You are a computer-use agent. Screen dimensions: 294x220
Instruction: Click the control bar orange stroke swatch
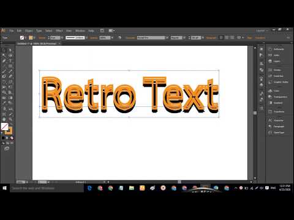(x=31, y=38)
